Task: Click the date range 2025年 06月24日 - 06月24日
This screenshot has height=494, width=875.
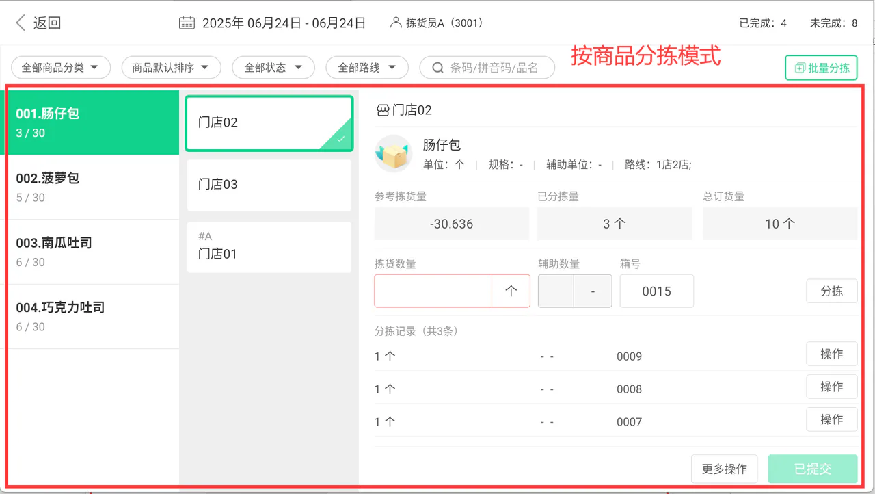Action: [x=284, y=23]
